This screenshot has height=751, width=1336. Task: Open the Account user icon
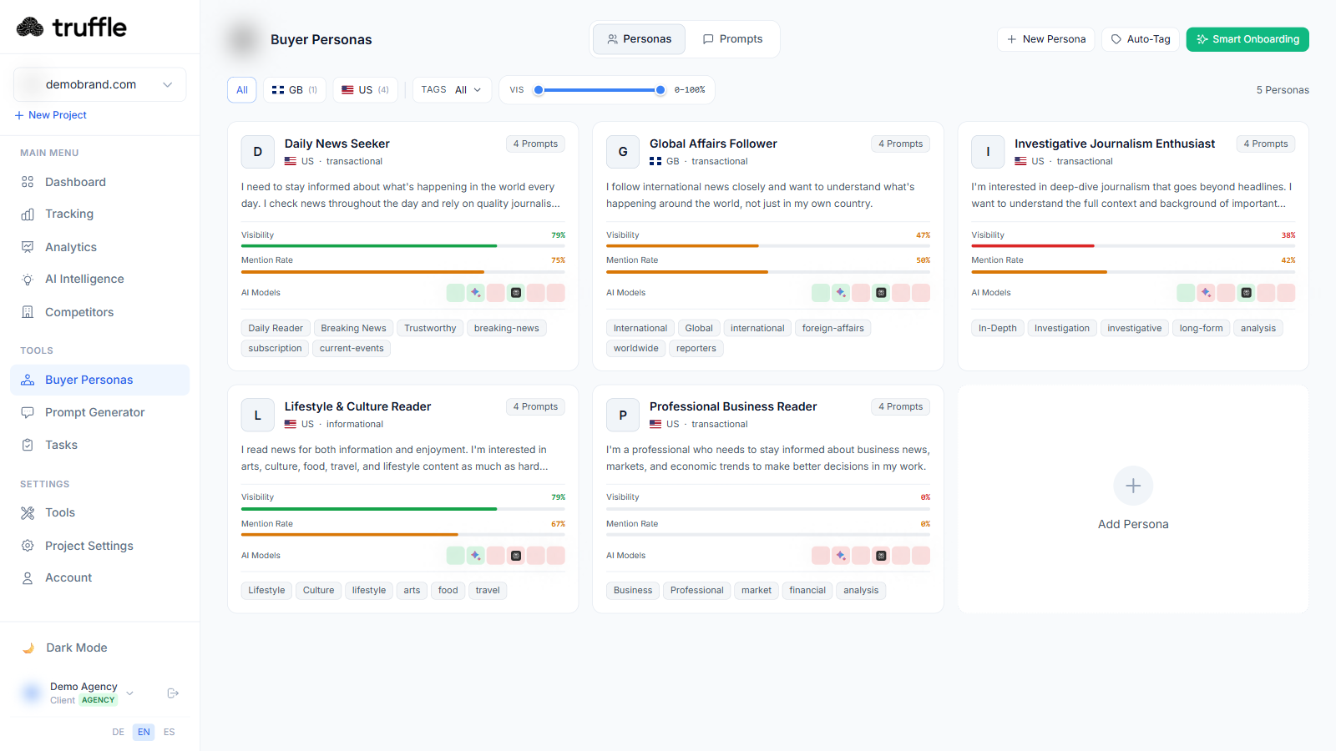(x=28, y=577)
